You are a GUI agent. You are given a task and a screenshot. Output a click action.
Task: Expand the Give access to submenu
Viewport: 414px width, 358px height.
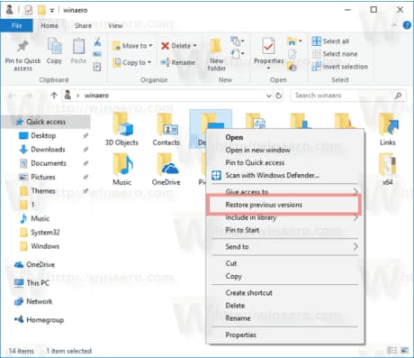point(355,191)
